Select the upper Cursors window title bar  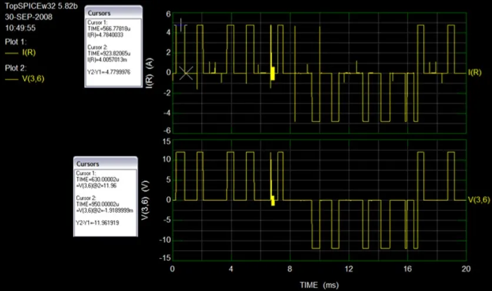(114, 13)
